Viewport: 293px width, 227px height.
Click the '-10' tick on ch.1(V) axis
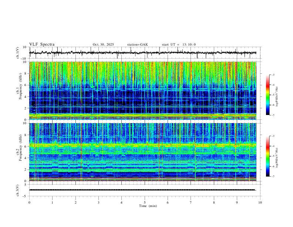click(24, 59)
